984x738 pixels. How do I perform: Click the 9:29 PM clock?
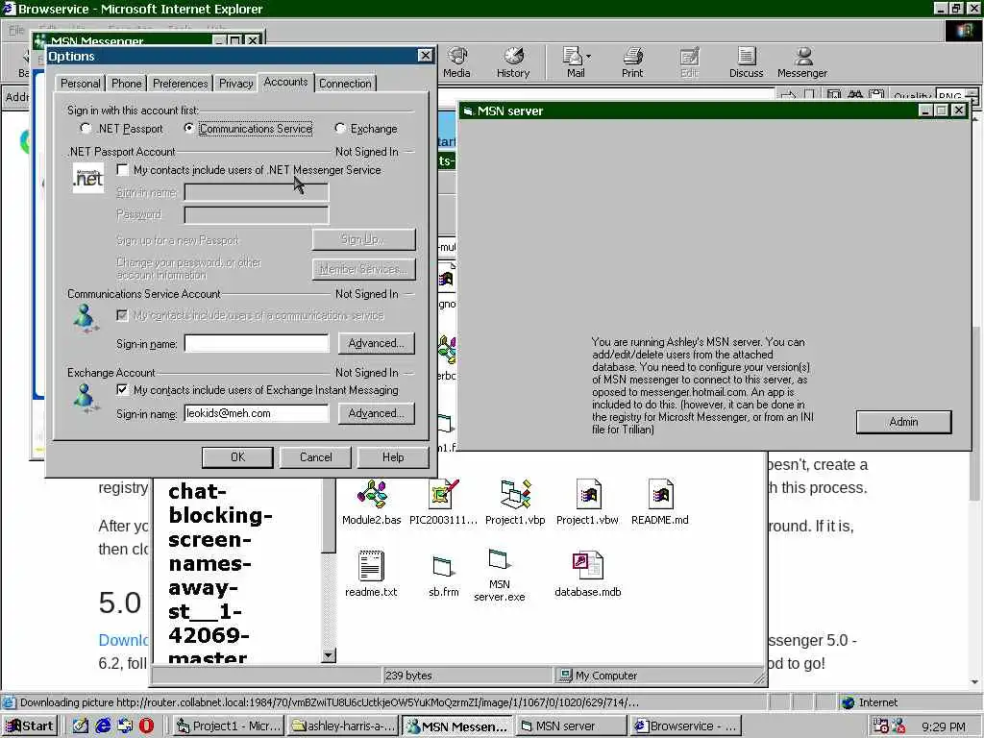point(944,726)
